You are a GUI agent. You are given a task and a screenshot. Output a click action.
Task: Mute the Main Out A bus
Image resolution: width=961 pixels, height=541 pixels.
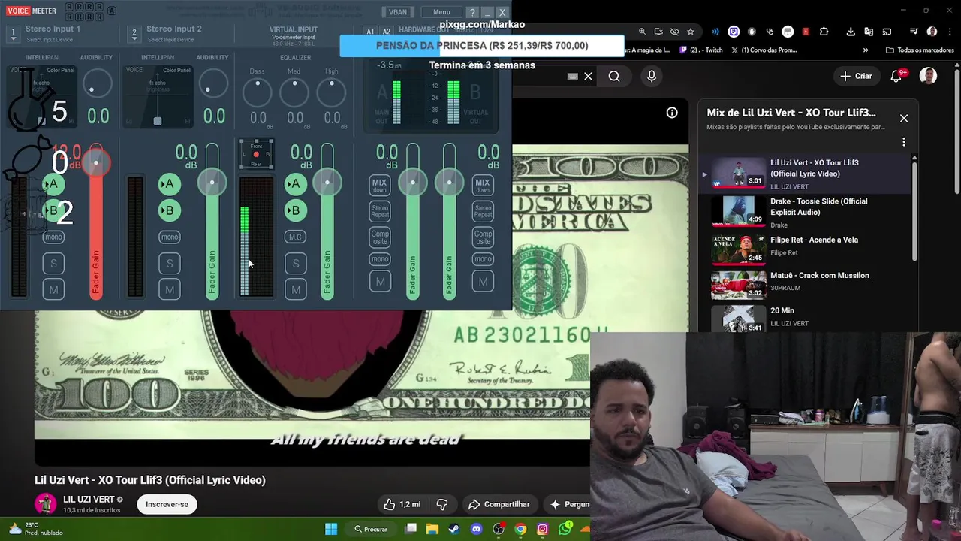380,282
